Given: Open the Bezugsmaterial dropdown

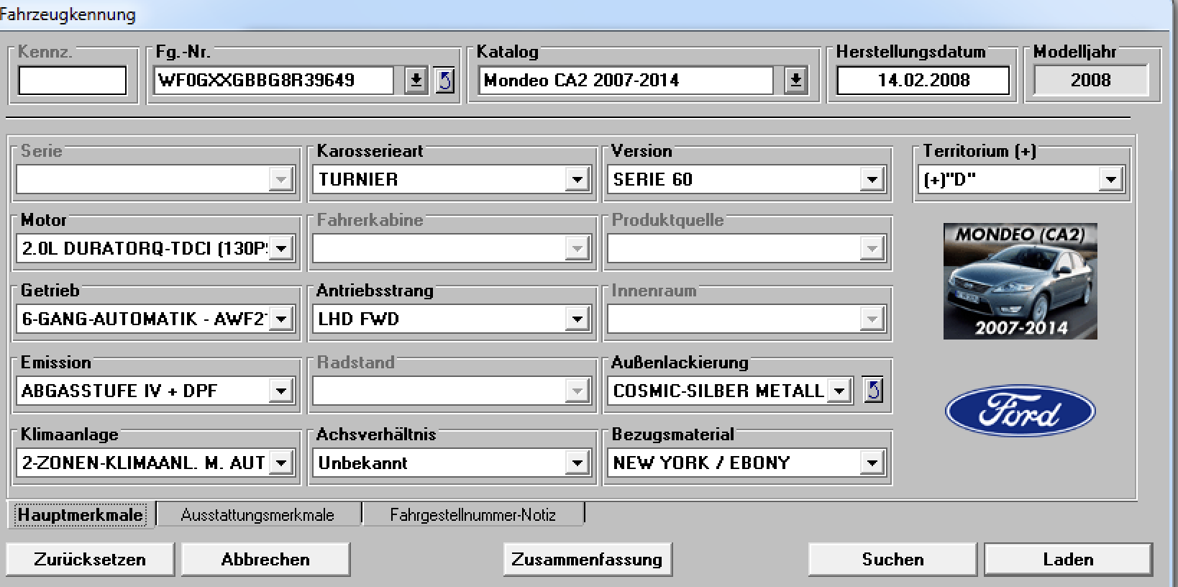Looking at the screenshot, I should click(x=872, y=463).
